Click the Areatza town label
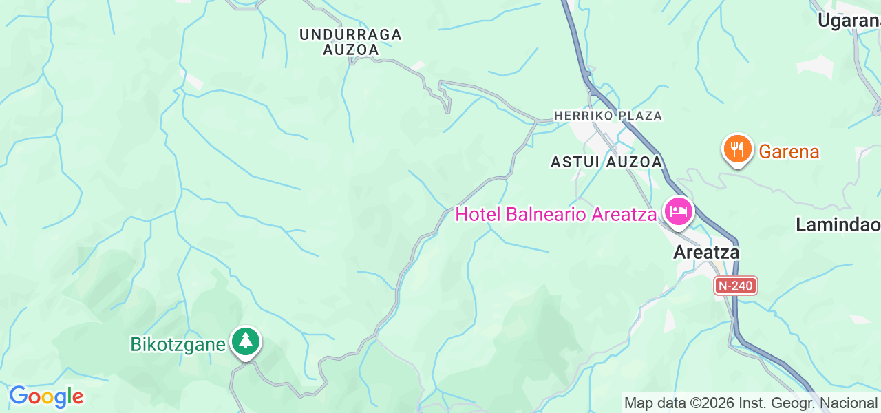This screenshot has width=881, height=413. (706, 253)
